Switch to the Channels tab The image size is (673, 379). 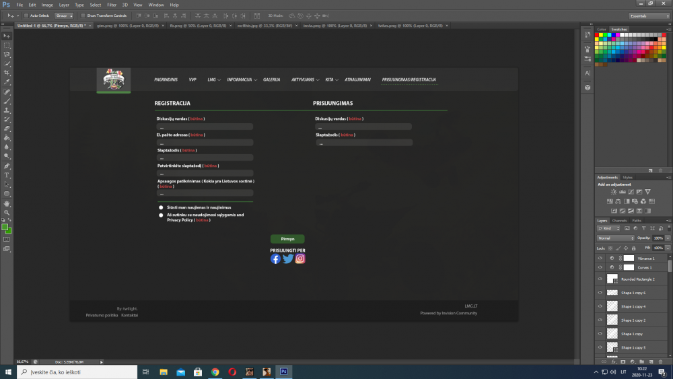pyautogui.click(x=619, y=220)
